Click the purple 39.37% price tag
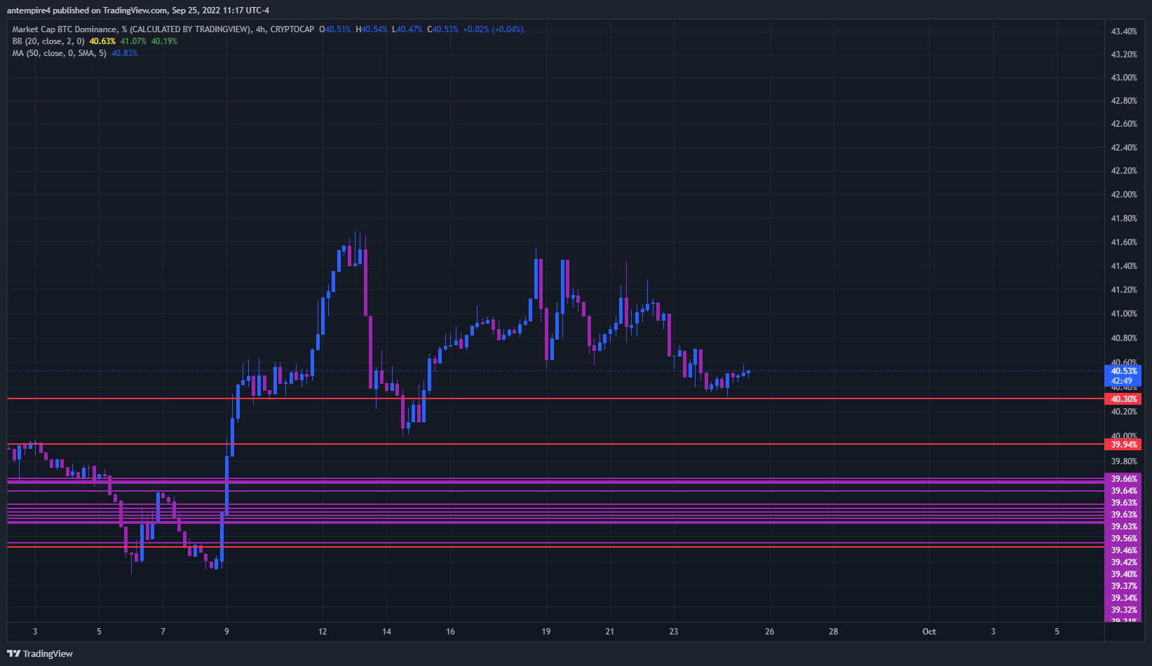Viewport: 1152px width, 666px height. click(x=1123, y=586)
